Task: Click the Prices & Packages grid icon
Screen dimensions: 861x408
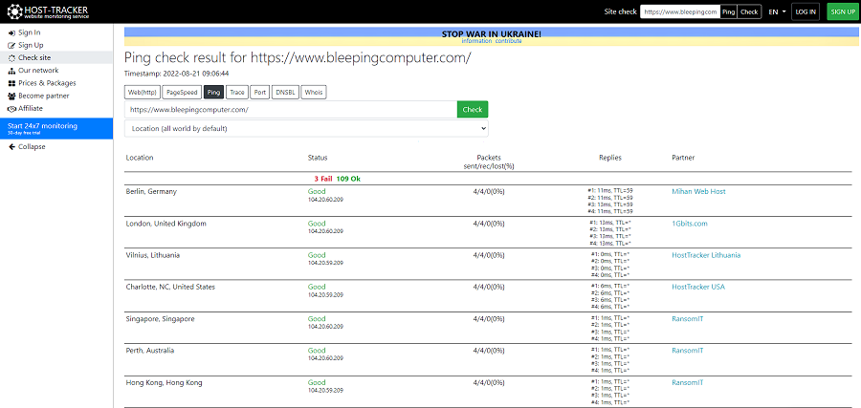Action: point(12,83)
